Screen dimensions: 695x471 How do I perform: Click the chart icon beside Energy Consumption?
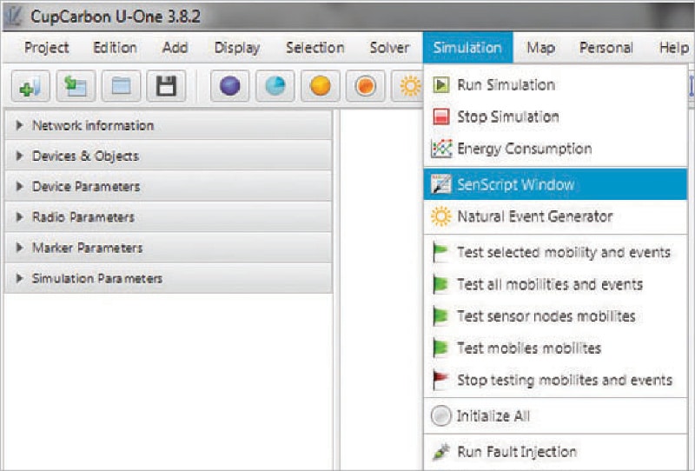[441, 149]
